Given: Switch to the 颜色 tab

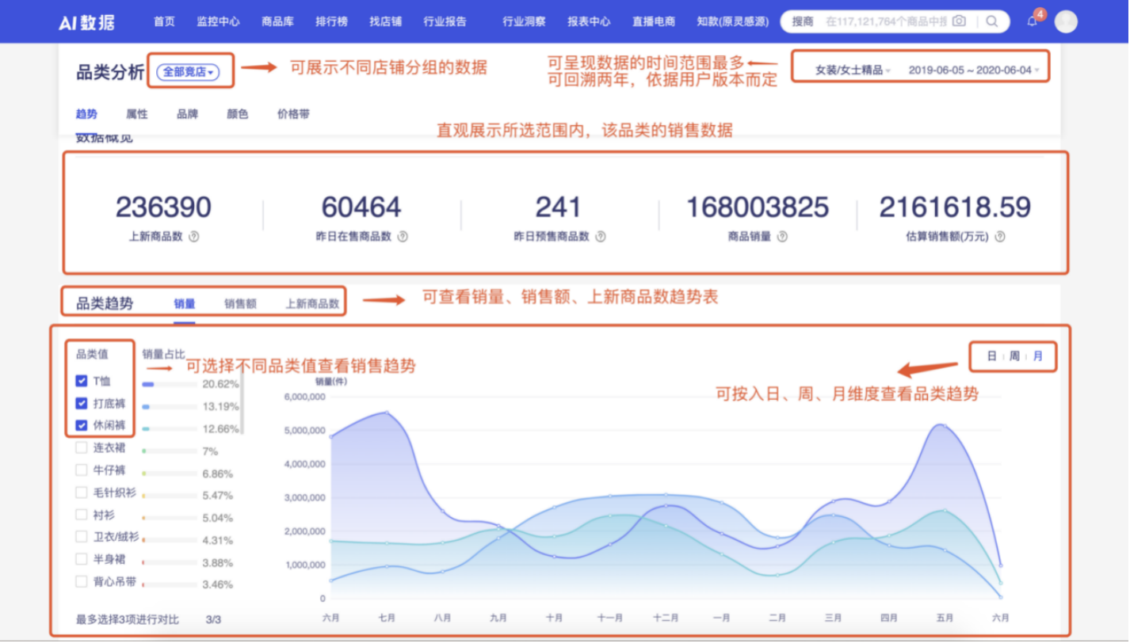Looking at the screenshot, I should 237,114.
